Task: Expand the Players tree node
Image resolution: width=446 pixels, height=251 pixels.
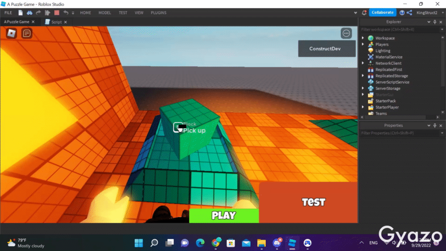Action: click(x=363, y=44)
